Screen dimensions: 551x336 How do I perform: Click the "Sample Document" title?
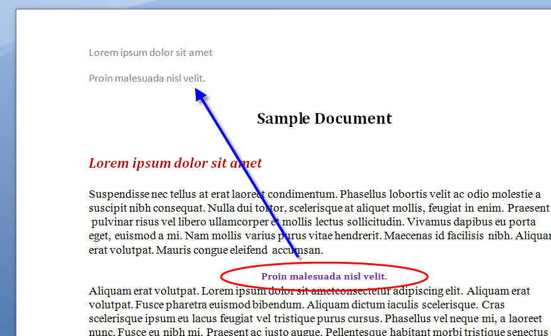[x=324, y=119]
